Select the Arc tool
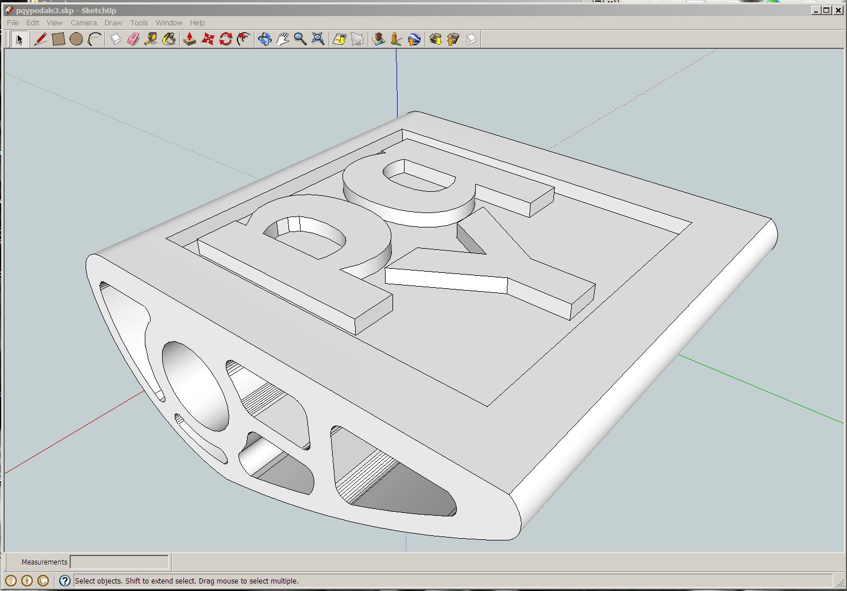 click(x=94, y=39)
